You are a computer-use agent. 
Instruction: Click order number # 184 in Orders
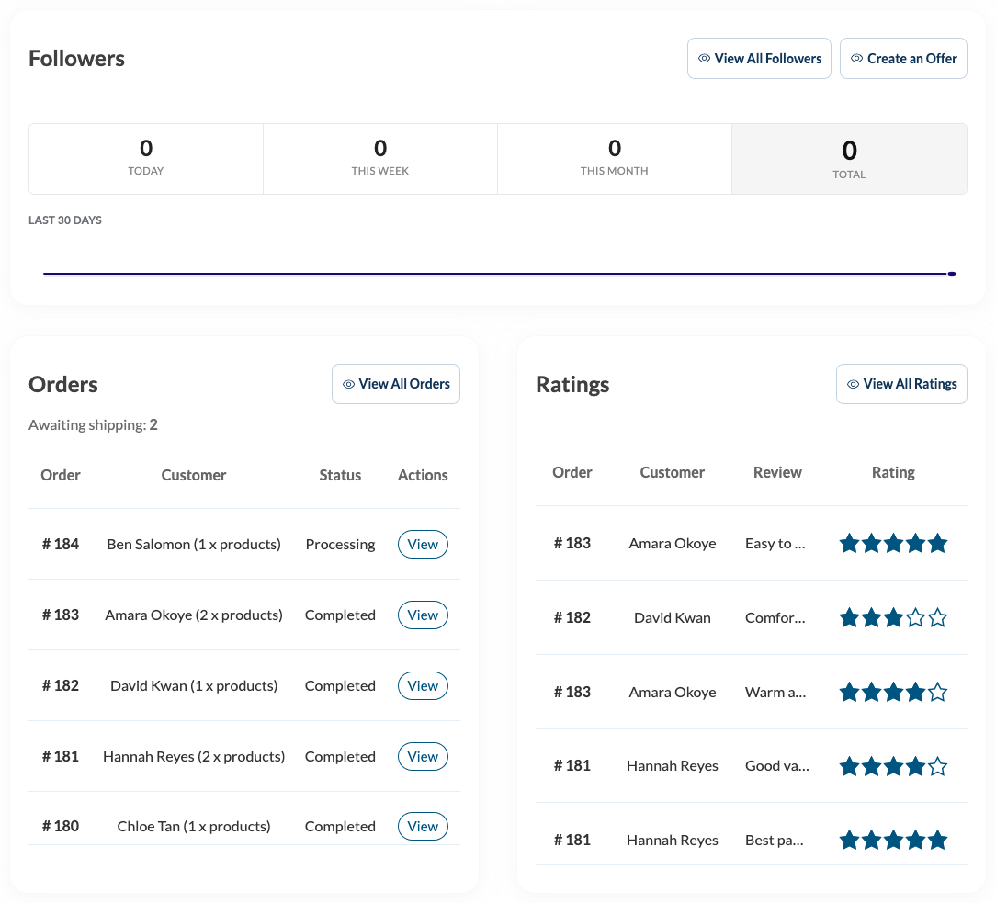(x=61, y=544)
